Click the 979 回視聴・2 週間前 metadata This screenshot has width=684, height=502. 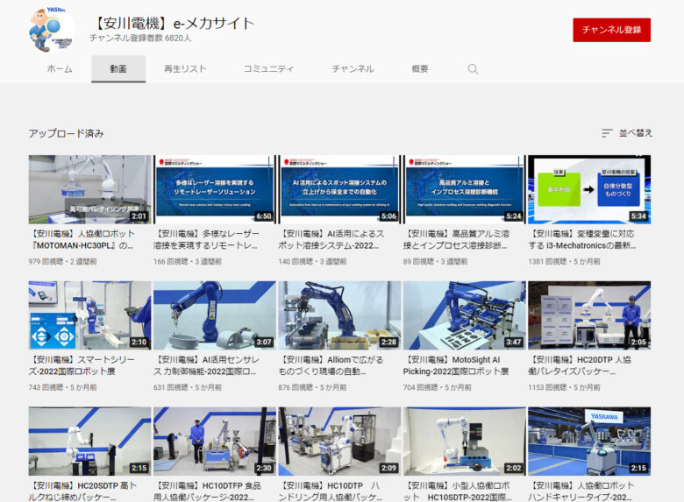click(x=63, y=261)
